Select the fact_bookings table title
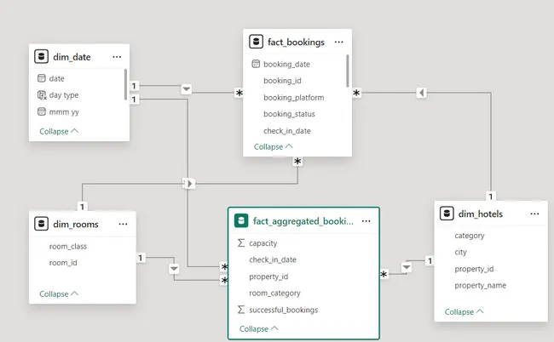 [x=296, y=42]
